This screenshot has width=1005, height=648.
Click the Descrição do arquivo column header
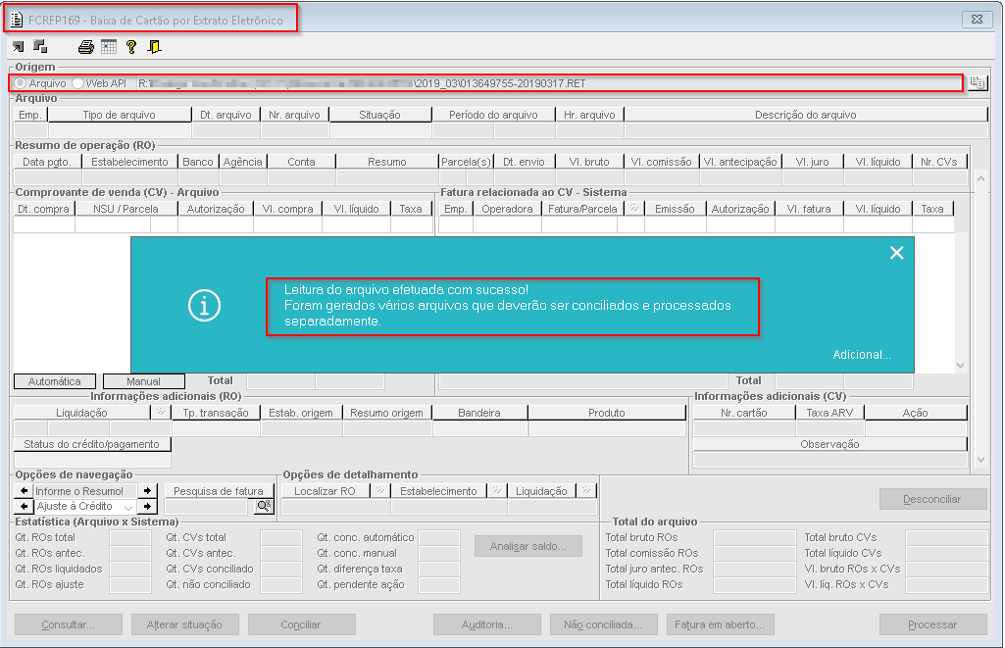coord(806,115)
